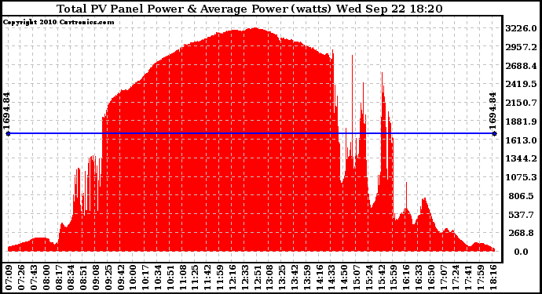Click the 16:16 time label
The width and height of the screenshot is (542, 294).
pyautogui.click(x=405, y=278)
